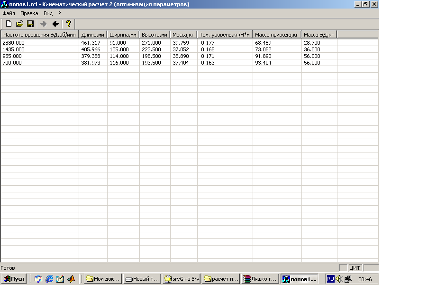Click the tech level value 0.177
This screenshot has height=285, width=446.
tap(208, 43)
